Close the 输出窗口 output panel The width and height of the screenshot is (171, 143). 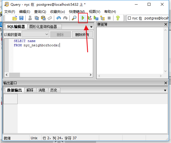coord(166,83)
